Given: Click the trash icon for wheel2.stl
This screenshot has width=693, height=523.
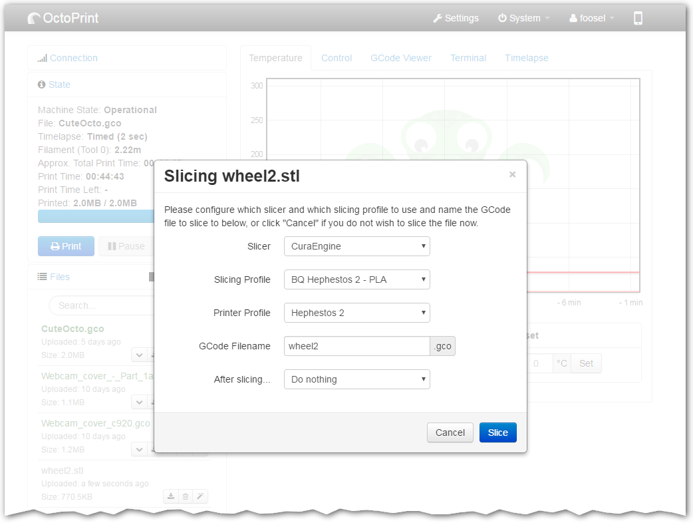Looking at the screenshot, I should click(186, 496).
